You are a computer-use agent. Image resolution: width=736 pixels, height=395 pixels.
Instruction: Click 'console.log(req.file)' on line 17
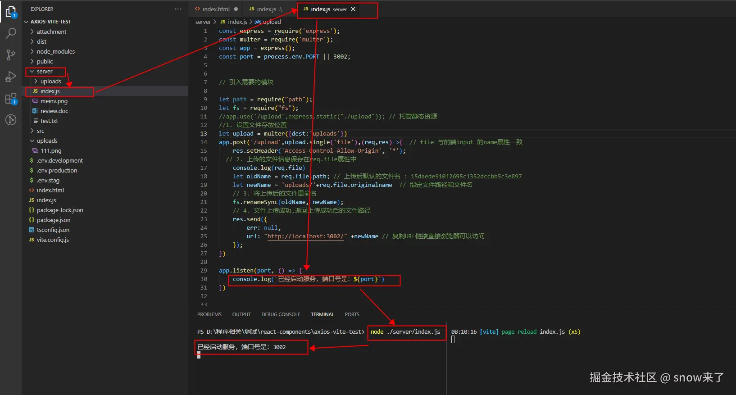pyautogui.click(x=269, y=168)
